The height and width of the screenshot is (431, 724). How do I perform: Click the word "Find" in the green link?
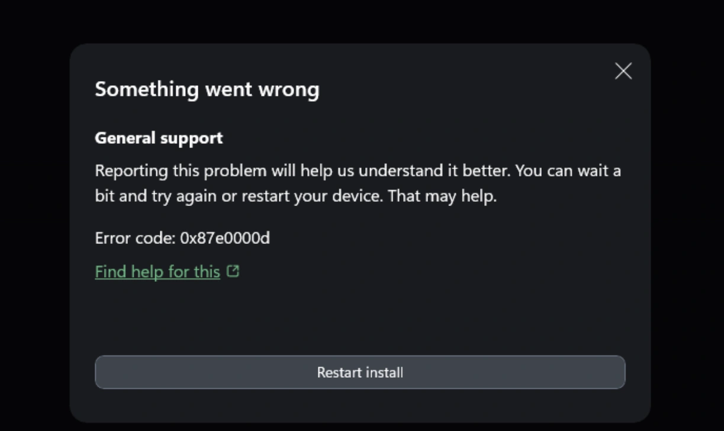(x=110, y=272)
